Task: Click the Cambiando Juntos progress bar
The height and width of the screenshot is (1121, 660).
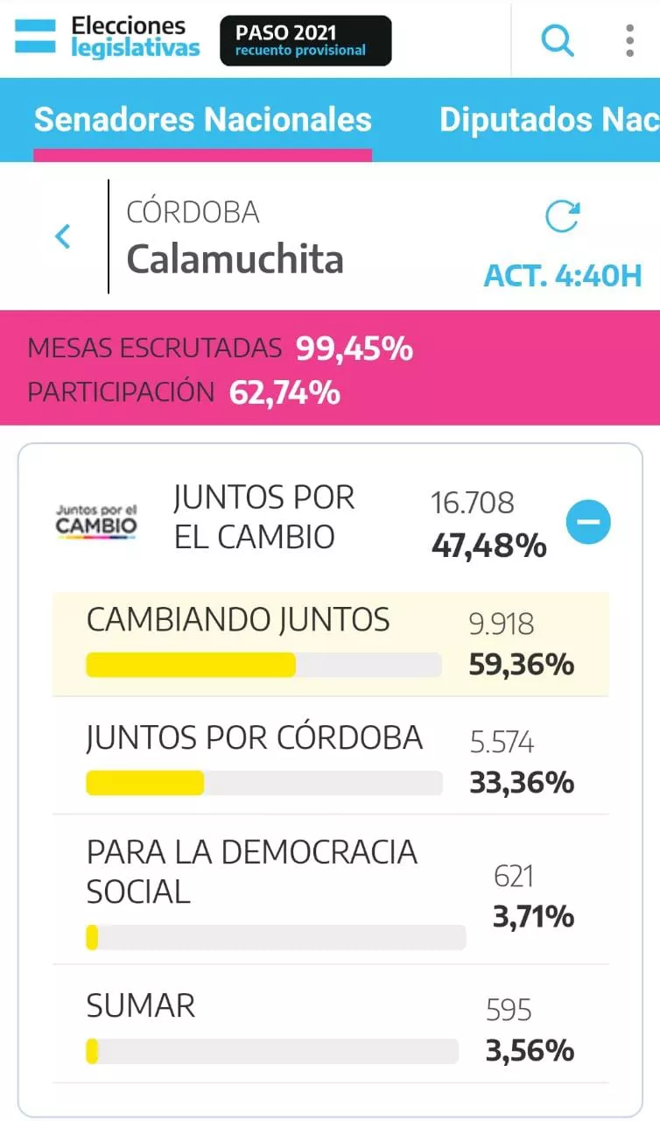Action: coord(263,666)
